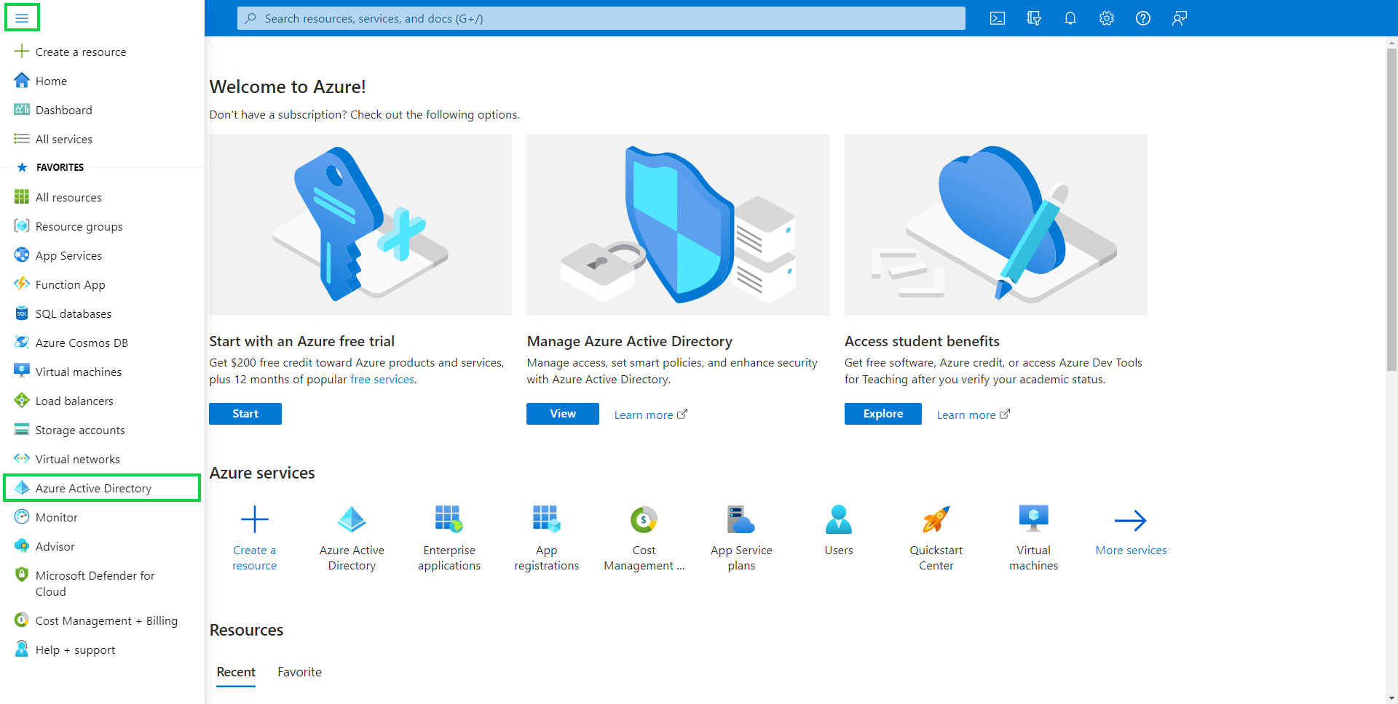Open Virtual machines service tile
1398x704 pixels.
click(1034, 538)
